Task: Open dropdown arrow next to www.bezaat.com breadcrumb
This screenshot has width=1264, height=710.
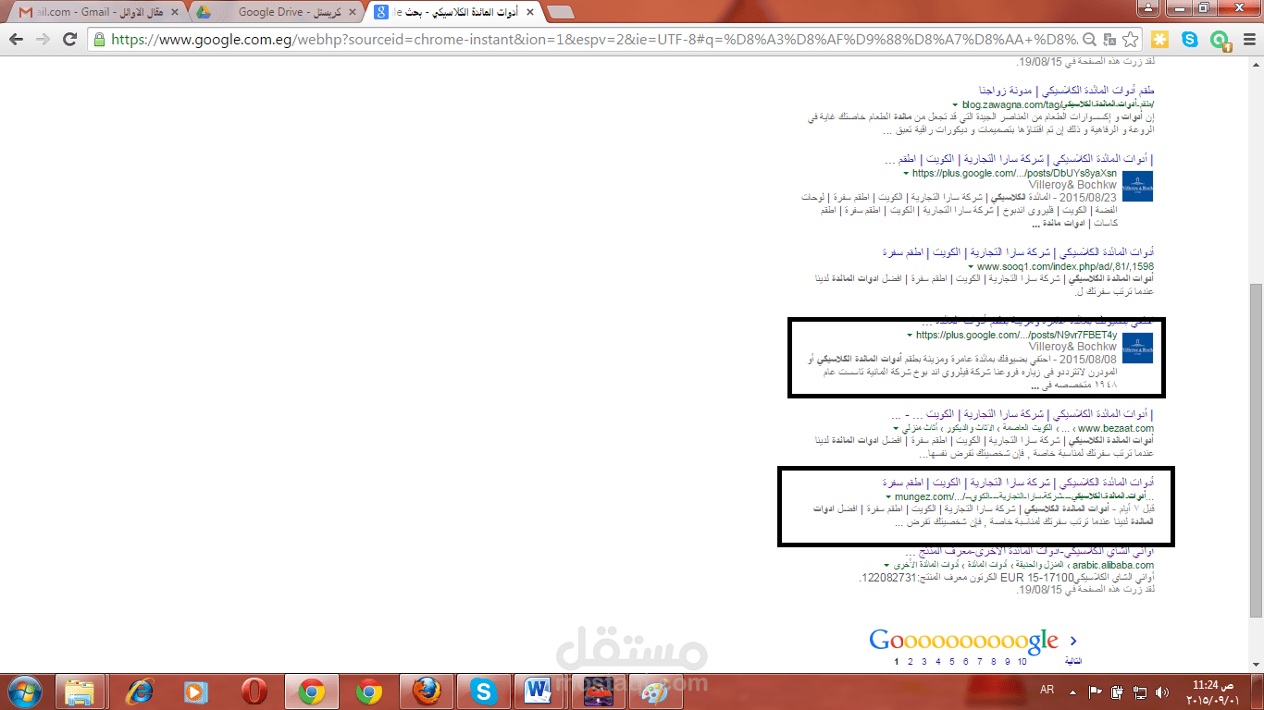Action: point(895,429)
